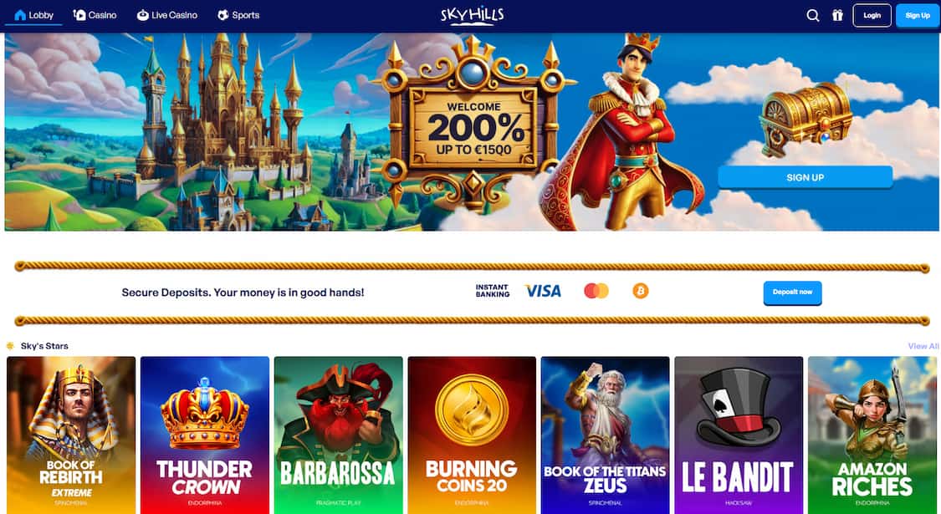Click the Login button

(872, 16)
